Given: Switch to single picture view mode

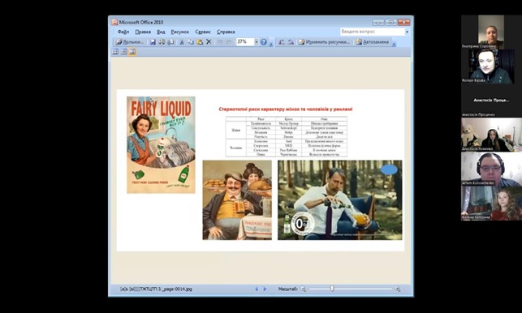Looking at the screenshot, I should (132, 52).
